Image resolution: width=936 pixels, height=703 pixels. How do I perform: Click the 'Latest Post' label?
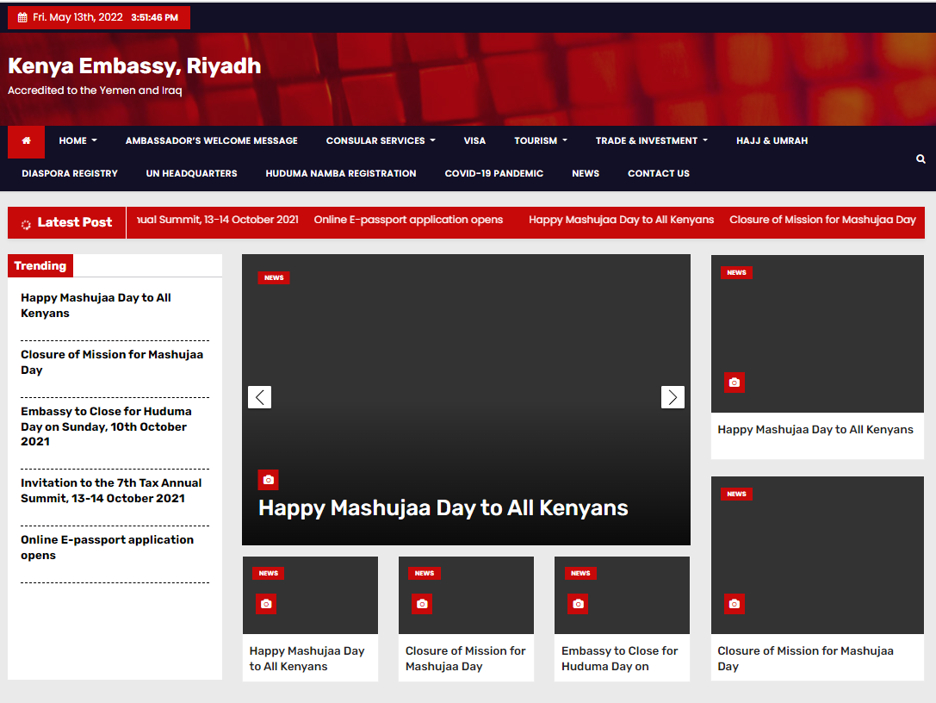pos(75,222)
